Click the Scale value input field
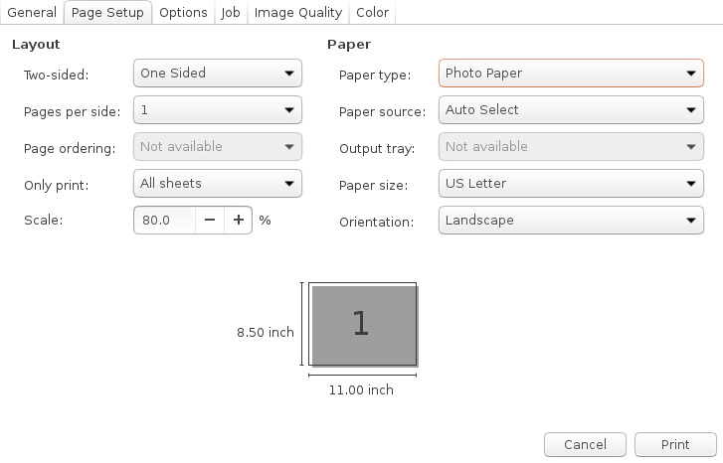 tap(164, 220)
